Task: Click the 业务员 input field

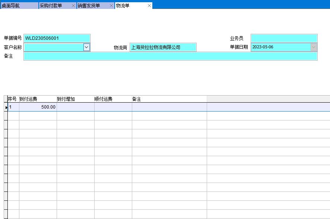Action: [x=284, y=38]
